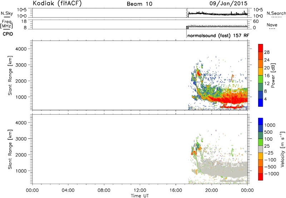Click the '-25' tick on the velocity scale
Viewport: 286px width, 198px height.
tap(269, 153)
